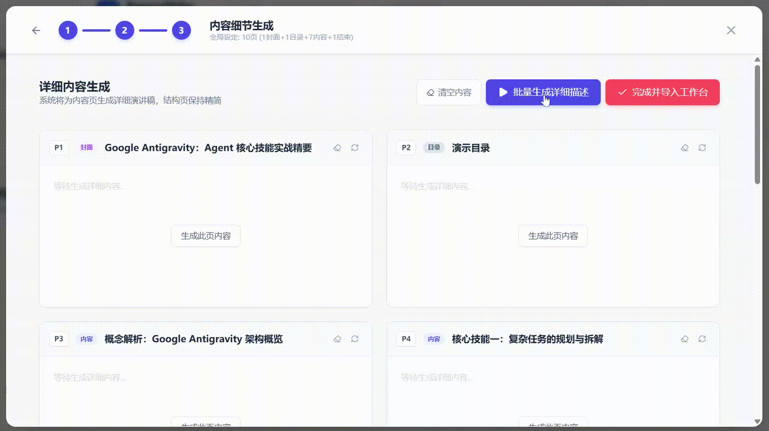Click the P2 page number badge
Screen dimensions: 769x431
(406, 147)
